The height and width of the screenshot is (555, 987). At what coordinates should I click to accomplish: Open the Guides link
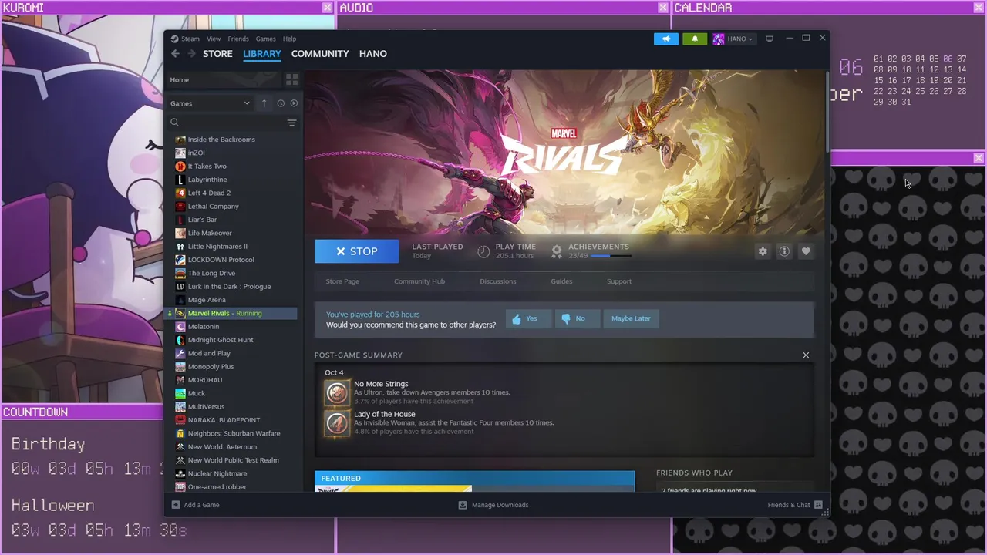click(x=561, y=281)
